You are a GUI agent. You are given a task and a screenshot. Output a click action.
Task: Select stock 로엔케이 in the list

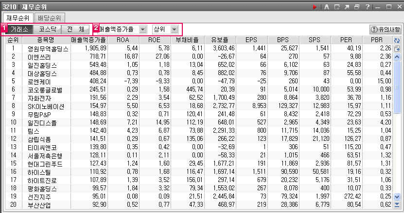coord(39,82)
